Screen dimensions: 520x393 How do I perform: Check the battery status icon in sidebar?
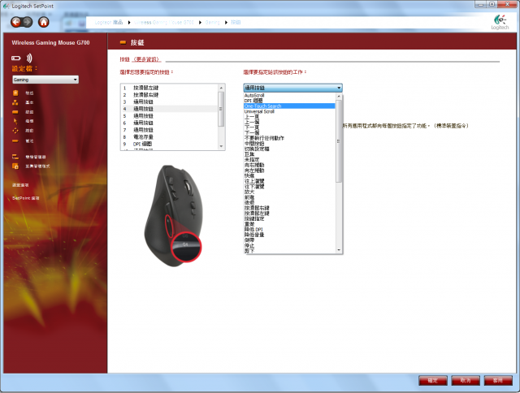tap(16, 58)
